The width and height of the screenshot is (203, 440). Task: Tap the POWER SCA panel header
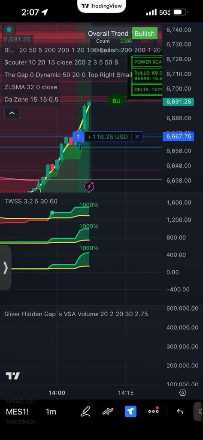point(147,62)
